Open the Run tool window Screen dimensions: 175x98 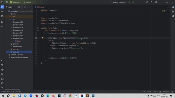point(2,74)
